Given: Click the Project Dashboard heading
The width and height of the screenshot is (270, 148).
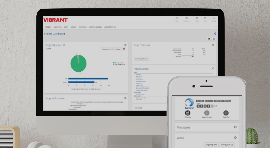Looking at the screenshot, I should click(x=54, y=34).
